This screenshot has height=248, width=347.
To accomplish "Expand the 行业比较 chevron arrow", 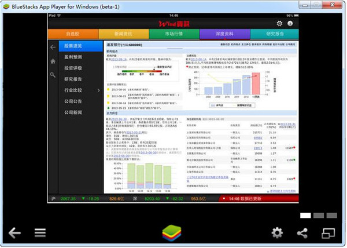I will tap(99, 90).
